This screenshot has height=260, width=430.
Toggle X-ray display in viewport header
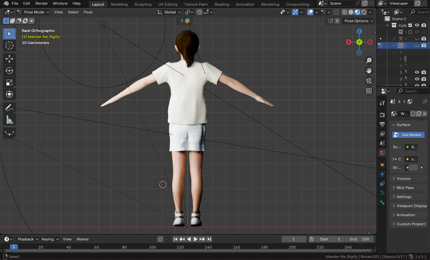click(336, 12)
